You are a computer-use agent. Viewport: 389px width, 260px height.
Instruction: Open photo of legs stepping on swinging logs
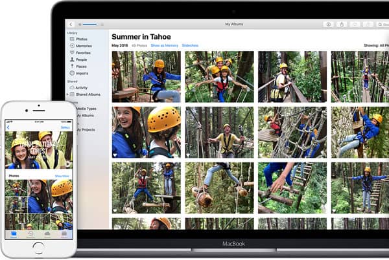219,188
